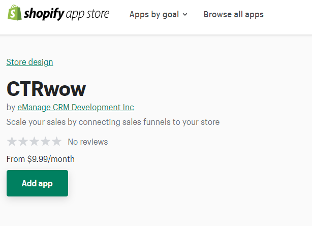Expand the Apps by goal menu

pyautogui.click(x=159, y=15)
